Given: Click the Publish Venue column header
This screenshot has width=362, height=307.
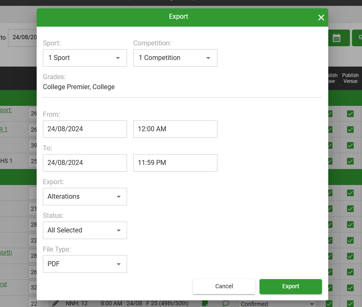Looking at the screenshot, I should [x=350, y=78].
